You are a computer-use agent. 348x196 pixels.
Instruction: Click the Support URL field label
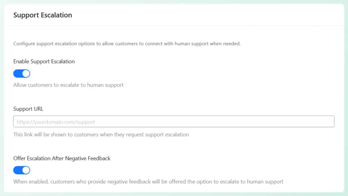(28, 109)
